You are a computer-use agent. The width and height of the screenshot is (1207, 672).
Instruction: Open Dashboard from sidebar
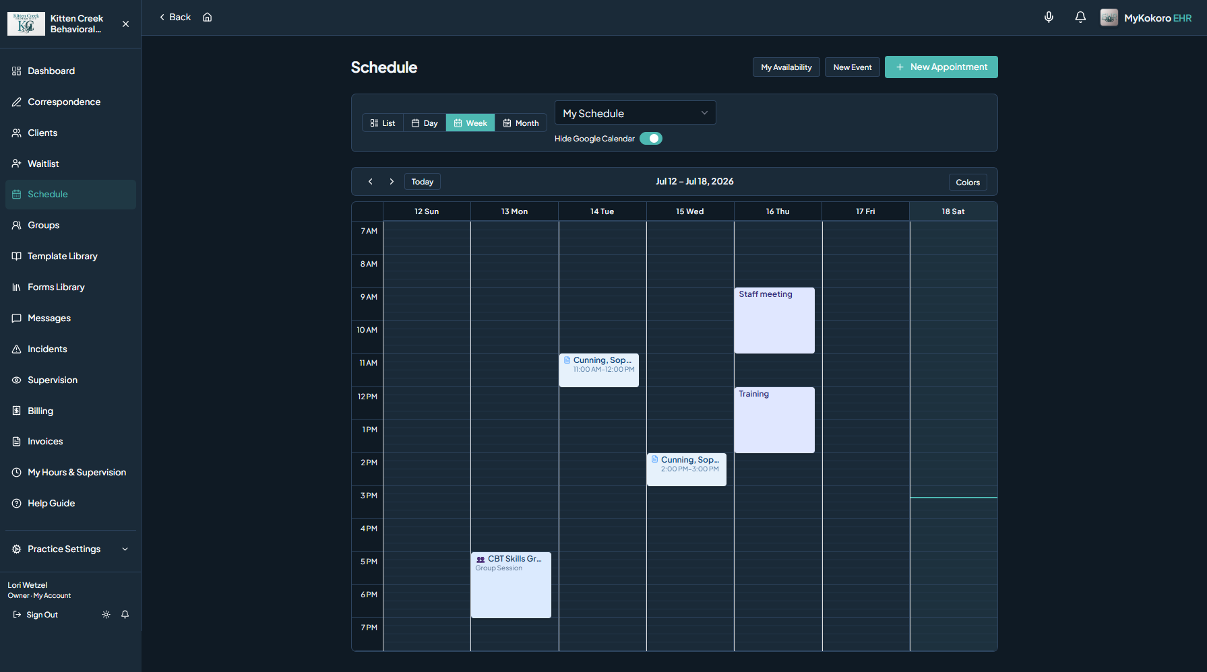pyautogui.click(x=71, y=71)
